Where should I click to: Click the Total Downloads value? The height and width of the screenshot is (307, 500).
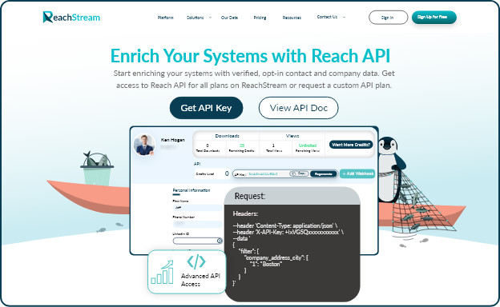pyautogui.click(x=208, y=146)
